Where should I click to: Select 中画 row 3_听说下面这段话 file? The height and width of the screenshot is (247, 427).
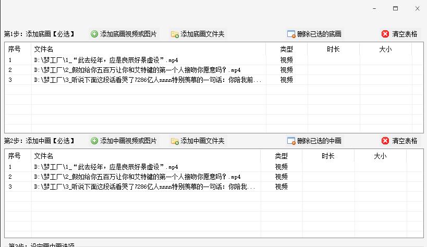coord(144,187)
